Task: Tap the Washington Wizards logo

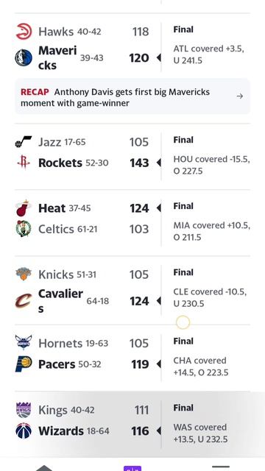Action: [x=24, y=431]
